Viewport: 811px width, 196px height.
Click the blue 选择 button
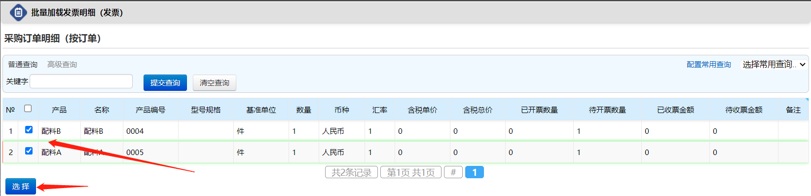pos(21,187)
